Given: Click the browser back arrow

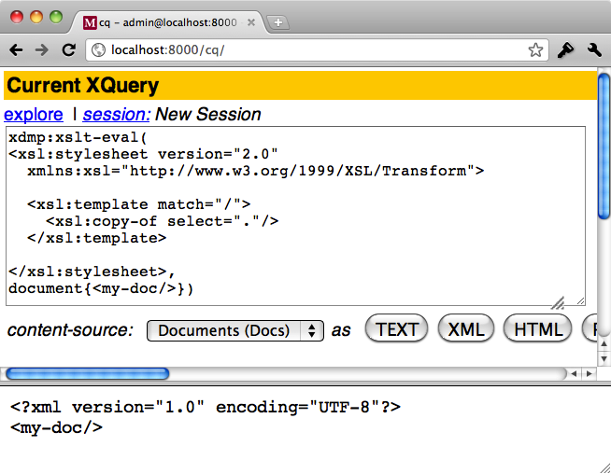Looking at the screenshot, I should (x=16, y=50).
